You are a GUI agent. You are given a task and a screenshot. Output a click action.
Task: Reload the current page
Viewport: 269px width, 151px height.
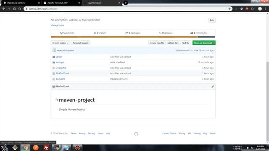14,9
